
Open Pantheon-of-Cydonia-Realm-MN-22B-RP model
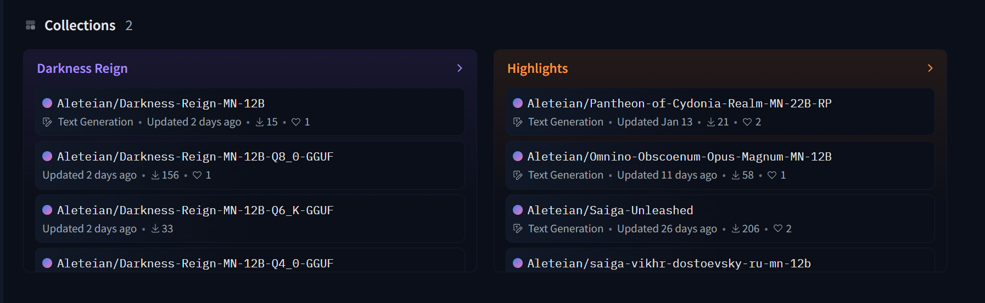click(x=720, y=112)
